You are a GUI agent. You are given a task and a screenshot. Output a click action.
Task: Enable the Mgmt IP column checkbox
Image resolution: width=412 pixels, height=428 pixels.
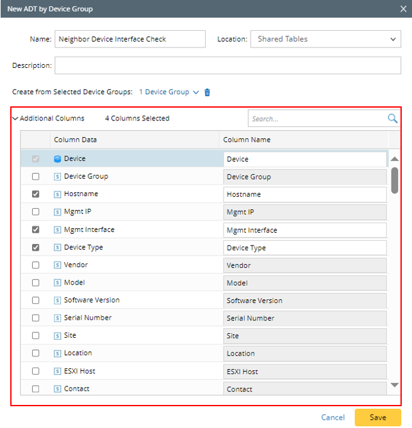click(36, 212)
